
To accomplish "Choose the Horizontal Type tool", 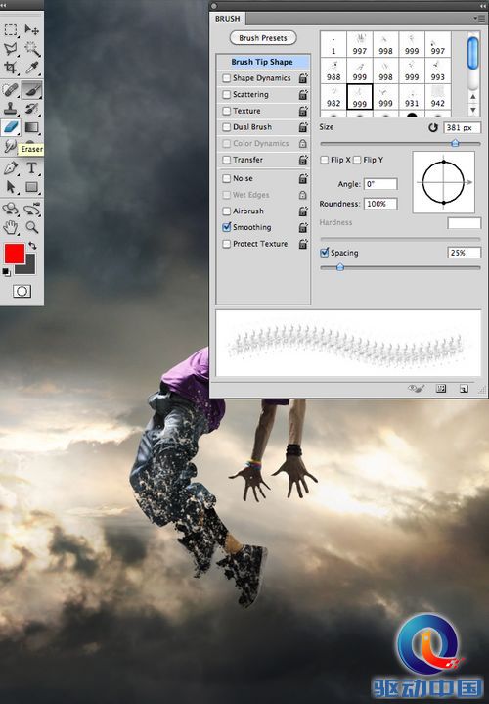I will [32, 167].
